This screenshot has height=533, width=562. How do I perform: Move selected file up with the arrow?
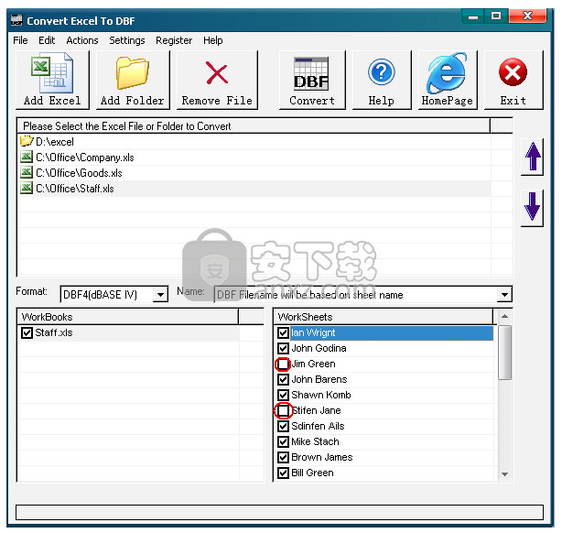532,157
